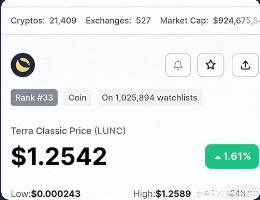Click the 21,409 cryptos count
The height and width of the screenshot is (200, 260).
tap(63, 21)
